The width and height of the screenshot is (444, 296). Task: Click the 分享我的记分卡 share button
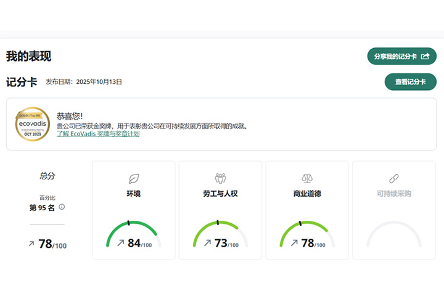pyautogui.click(x=401, y=56)
